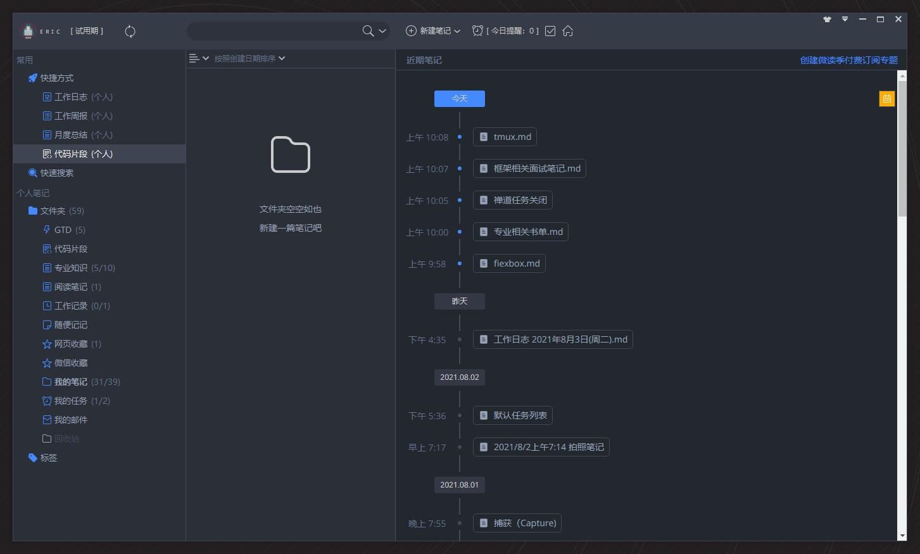Open the 捕获 (Capture) note

pos(517,523)
